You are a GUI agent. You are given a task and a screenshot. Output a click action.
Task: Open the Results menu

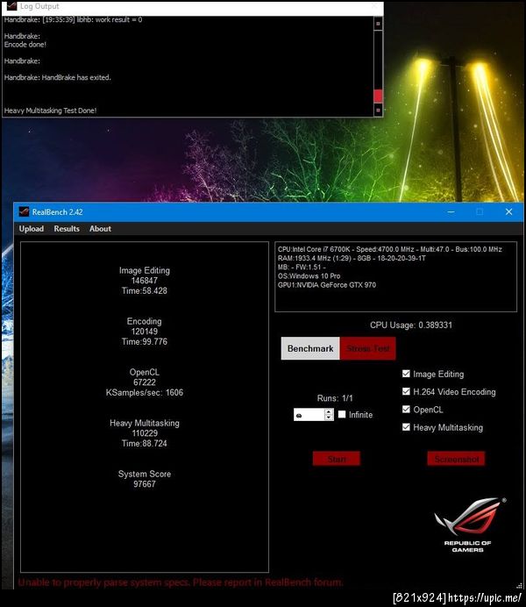67,229
